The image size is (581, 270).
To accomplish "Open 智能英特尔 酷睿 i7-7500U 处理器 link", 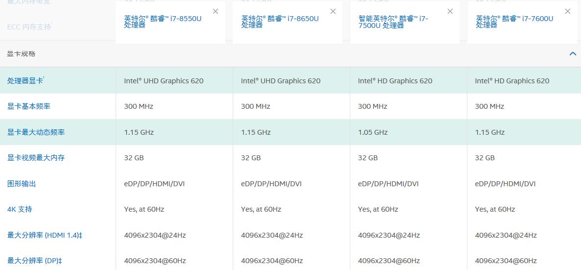I will tap(393, 22).
